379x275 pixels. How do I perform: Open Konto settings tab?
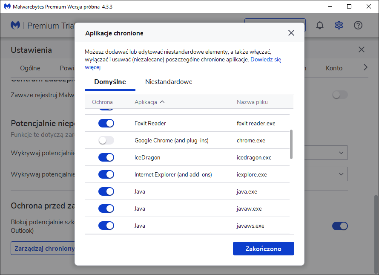(x=334, y=68)
